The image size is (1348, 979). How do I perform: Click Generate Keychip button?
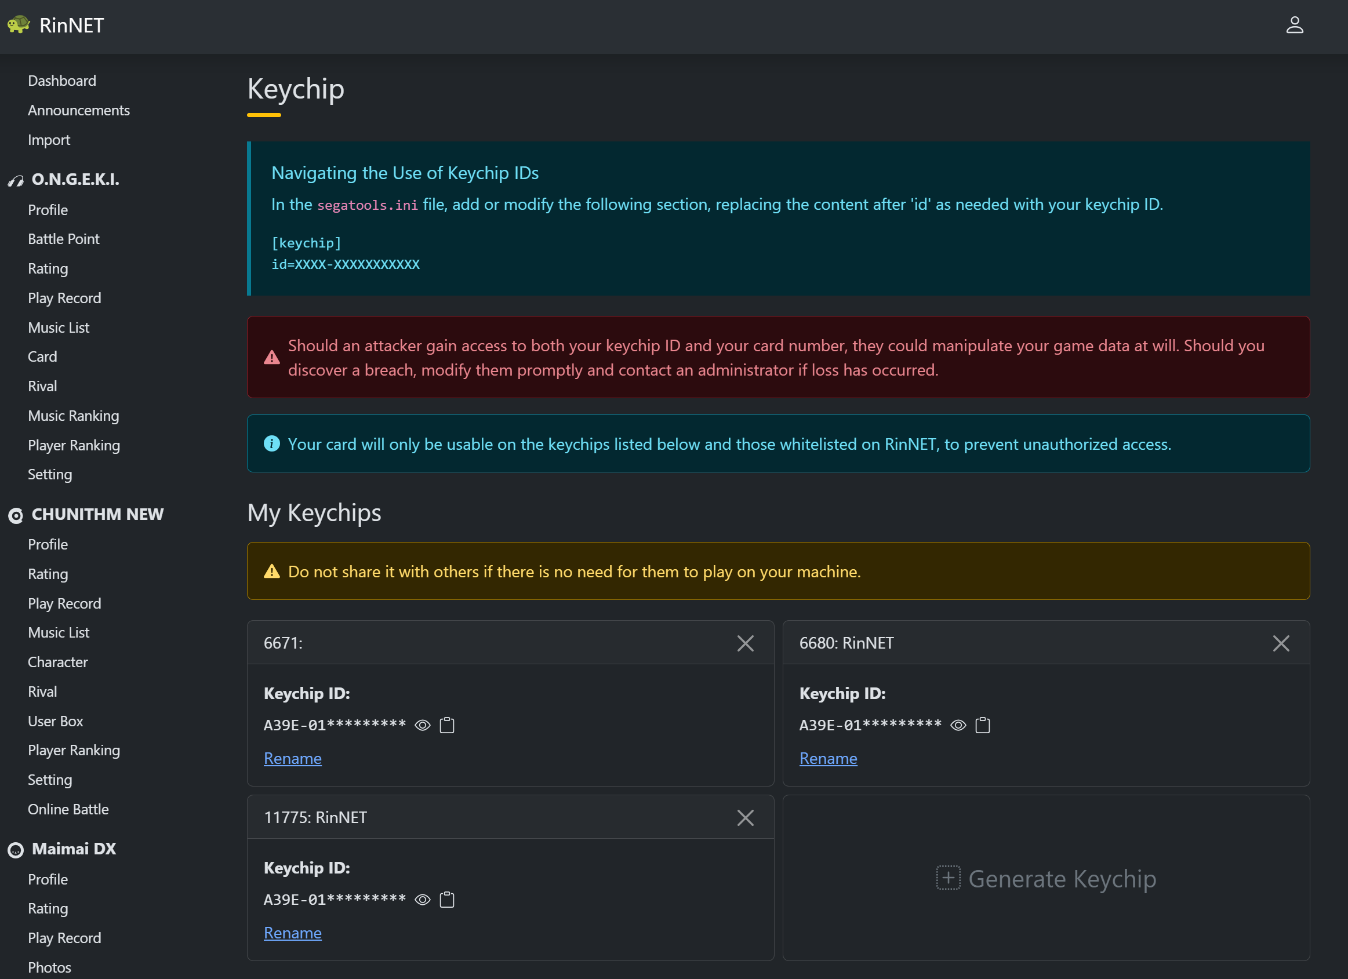point(1046,879)
